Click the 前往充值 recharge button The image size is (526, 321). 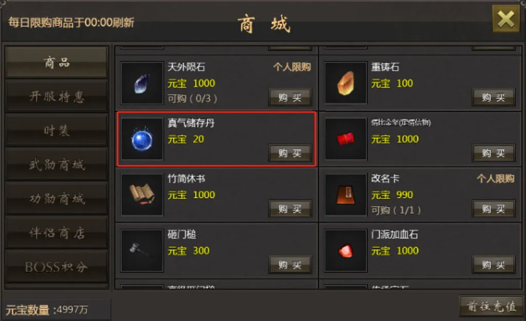pos(491,306)
